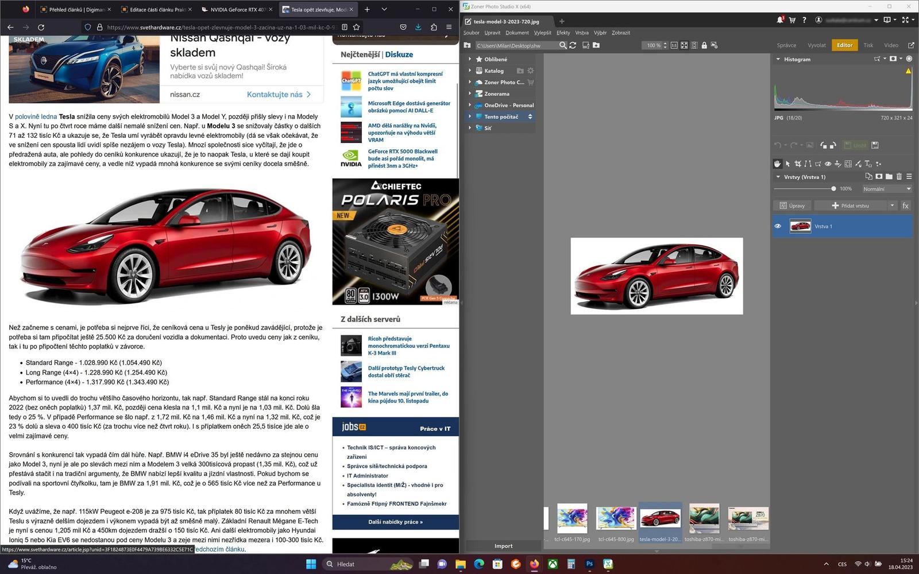
Task: Open the Efekty menu
Action: (563, 33)
